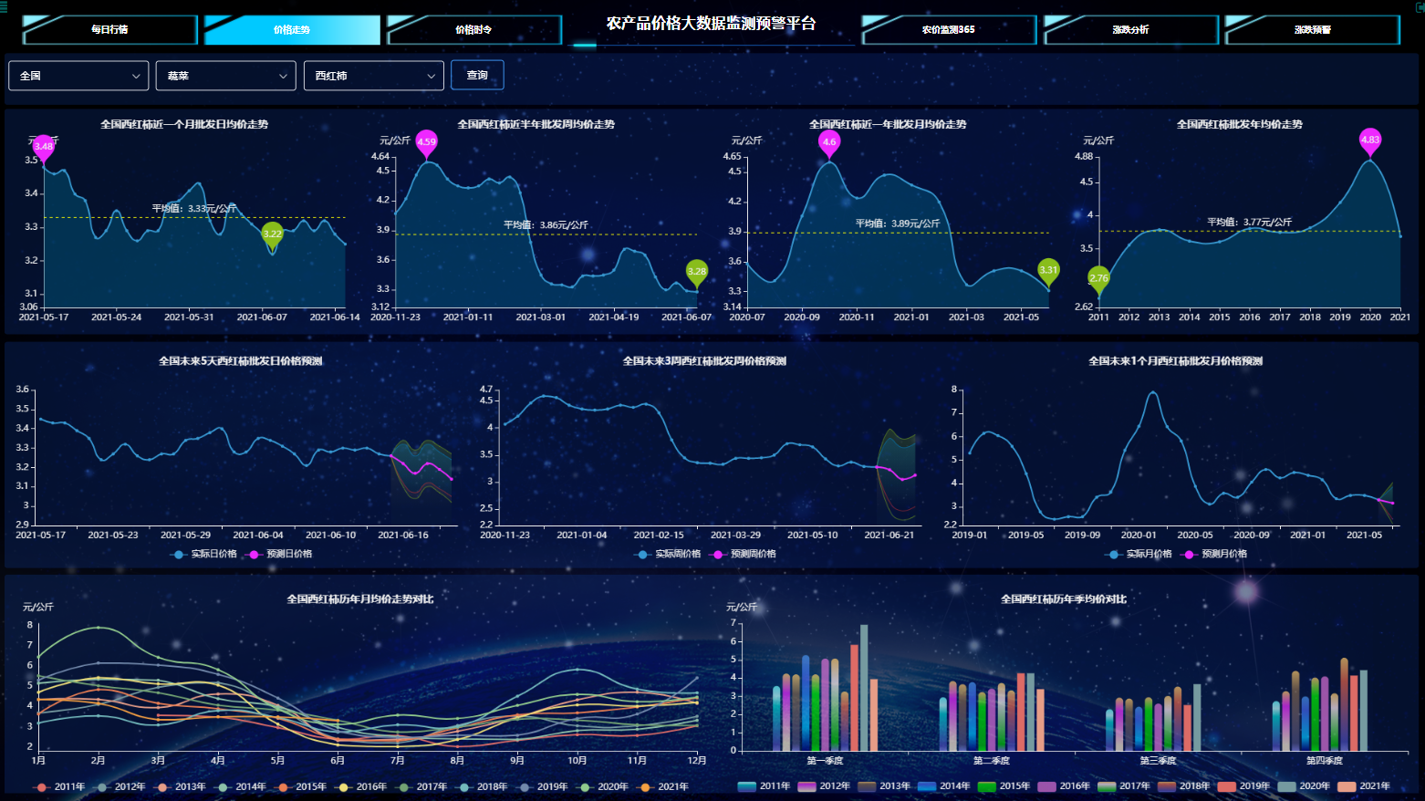This screenshot has height=801, width=1425.
Task: Select the 4.59 peak marker pin
Action: pos(426,141)
